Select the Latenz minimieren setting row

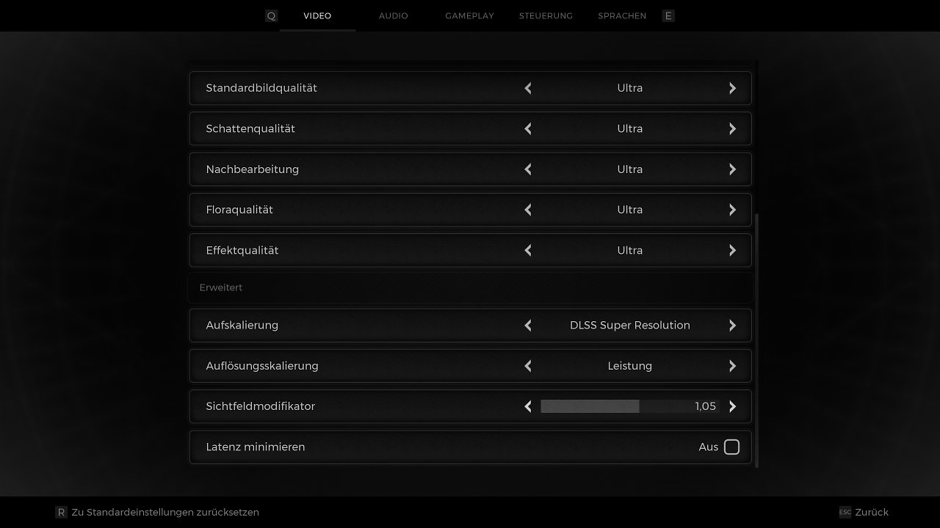(x=470, y=447)
